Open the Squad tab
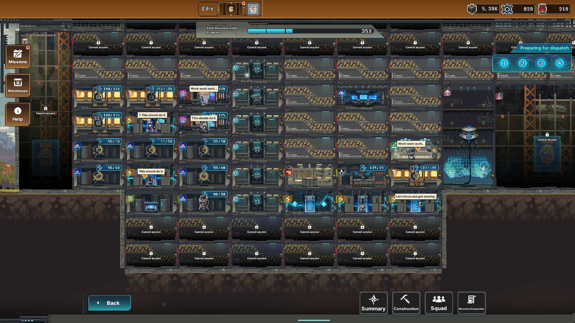This screenshot has width=575, height=323. tap(439, 303)
